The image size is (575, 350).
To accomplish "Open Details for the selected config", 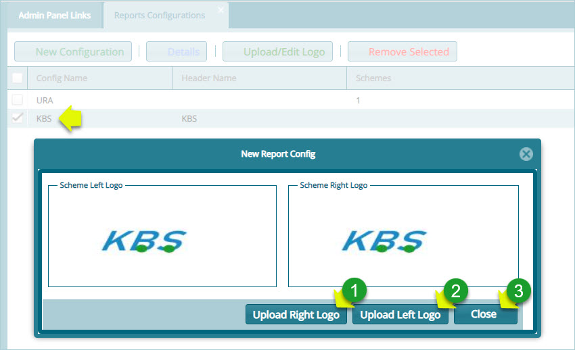I will coord(177,51).
